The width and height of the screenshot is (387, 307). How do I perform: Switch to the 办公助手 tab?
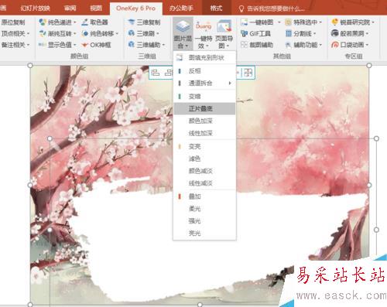[x=181, y=9]
